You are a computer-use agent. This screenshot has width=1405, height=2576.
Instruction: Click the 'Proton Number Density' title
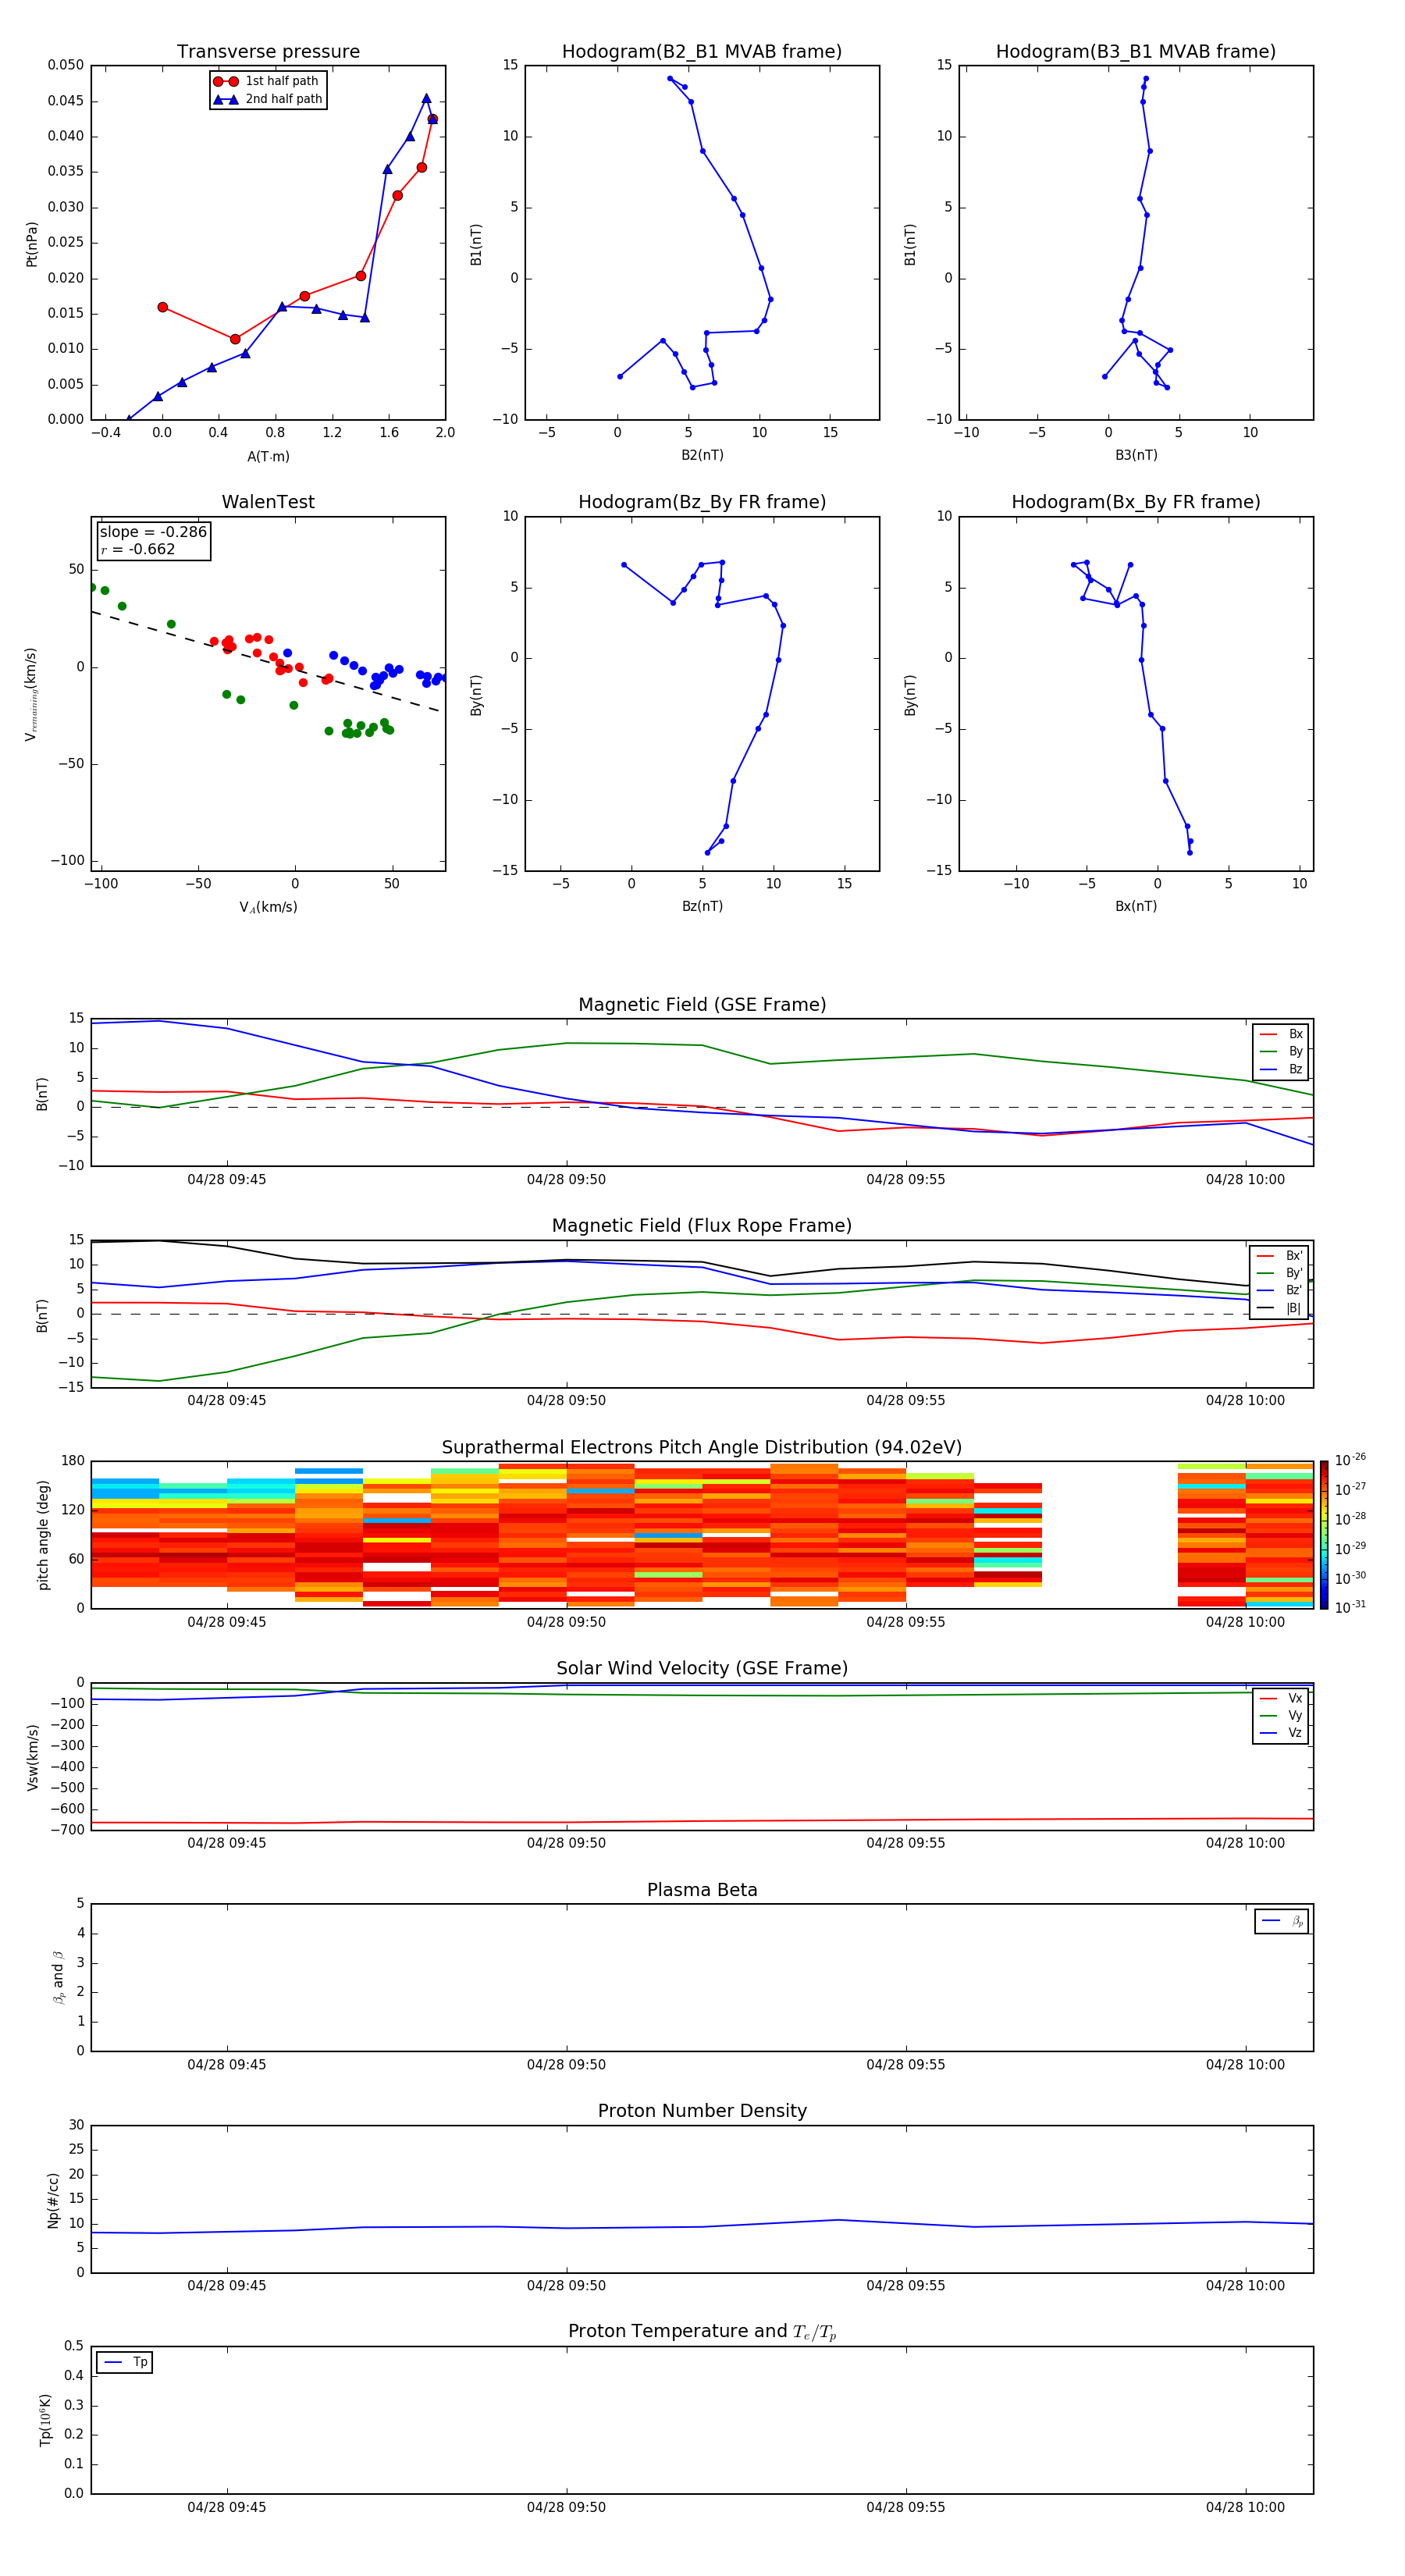pyautogui.click(x=702, y=2111)
